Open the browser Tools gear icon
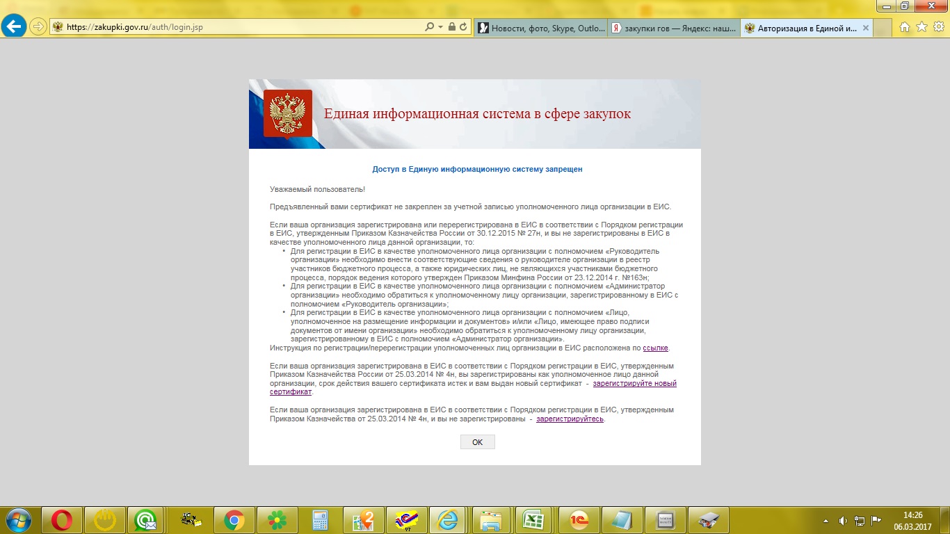This screenshot has width=950, height=534. click(x=938, y=27)
